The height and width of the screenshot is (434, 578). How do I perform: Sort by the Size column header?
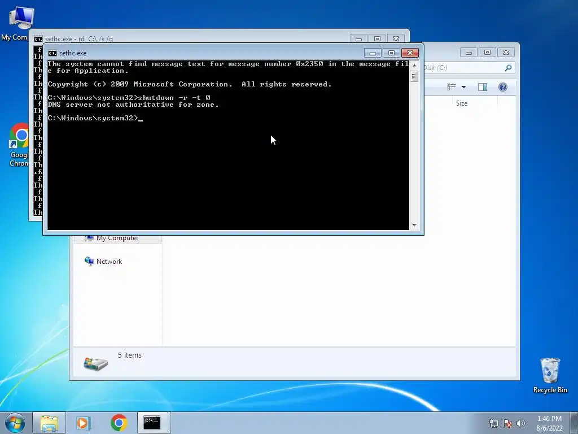coord(462,103)
